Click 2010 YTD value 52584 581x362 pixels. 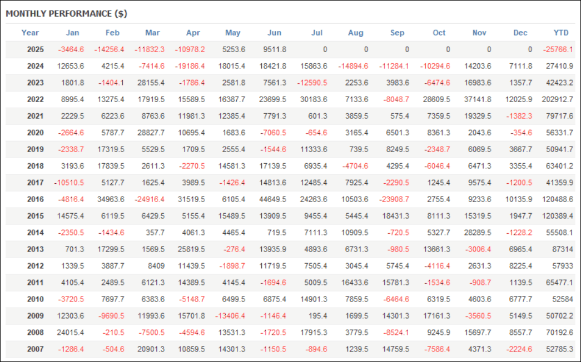click(x=563, y=299)
